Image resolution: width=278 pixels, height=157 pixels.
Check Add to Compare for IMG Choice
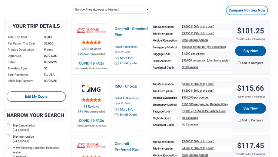tap(239, 120)
